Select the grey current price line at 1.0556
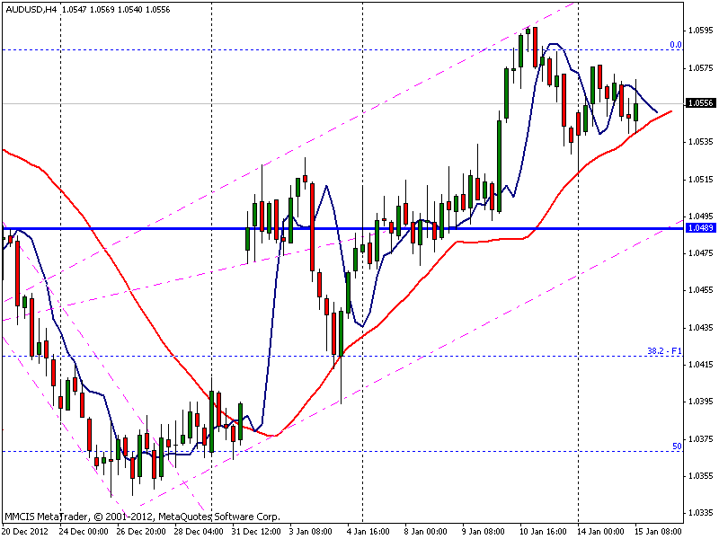Viewport: 719px width, 539px height. click(x=343, y=103)
